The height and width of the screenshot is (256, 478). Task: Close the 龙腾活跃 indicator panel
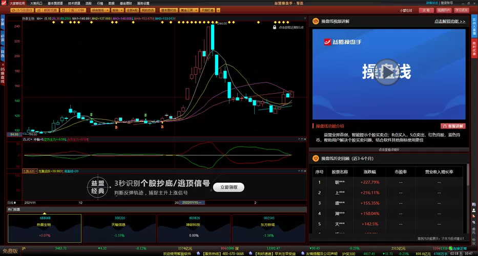click(x=305, y=172)
